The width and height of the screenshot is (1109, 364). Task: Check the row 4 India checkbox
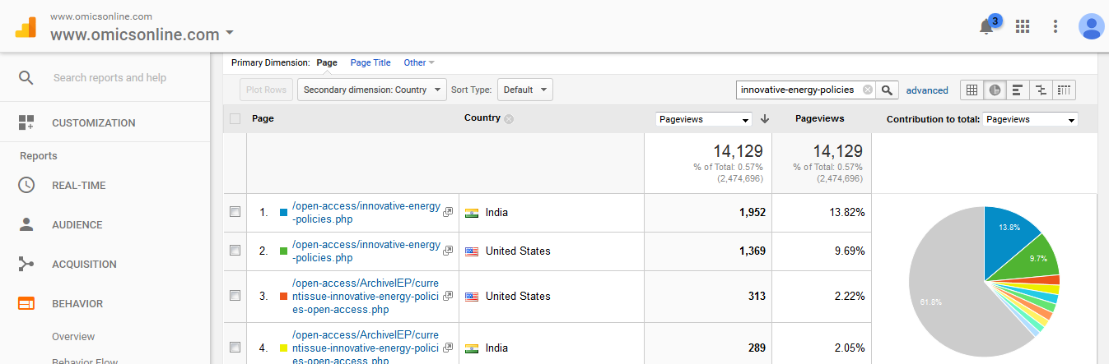pos(235,347)
